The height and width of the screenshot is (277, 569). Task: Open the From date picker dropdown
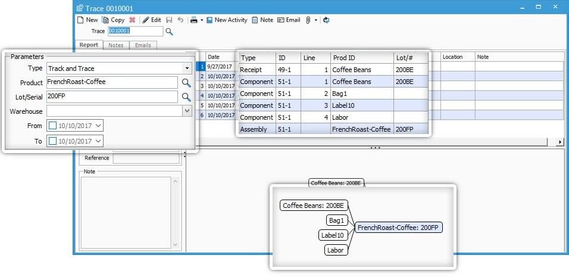coord(99,126)
